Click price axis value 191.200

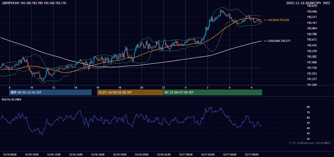312,85
